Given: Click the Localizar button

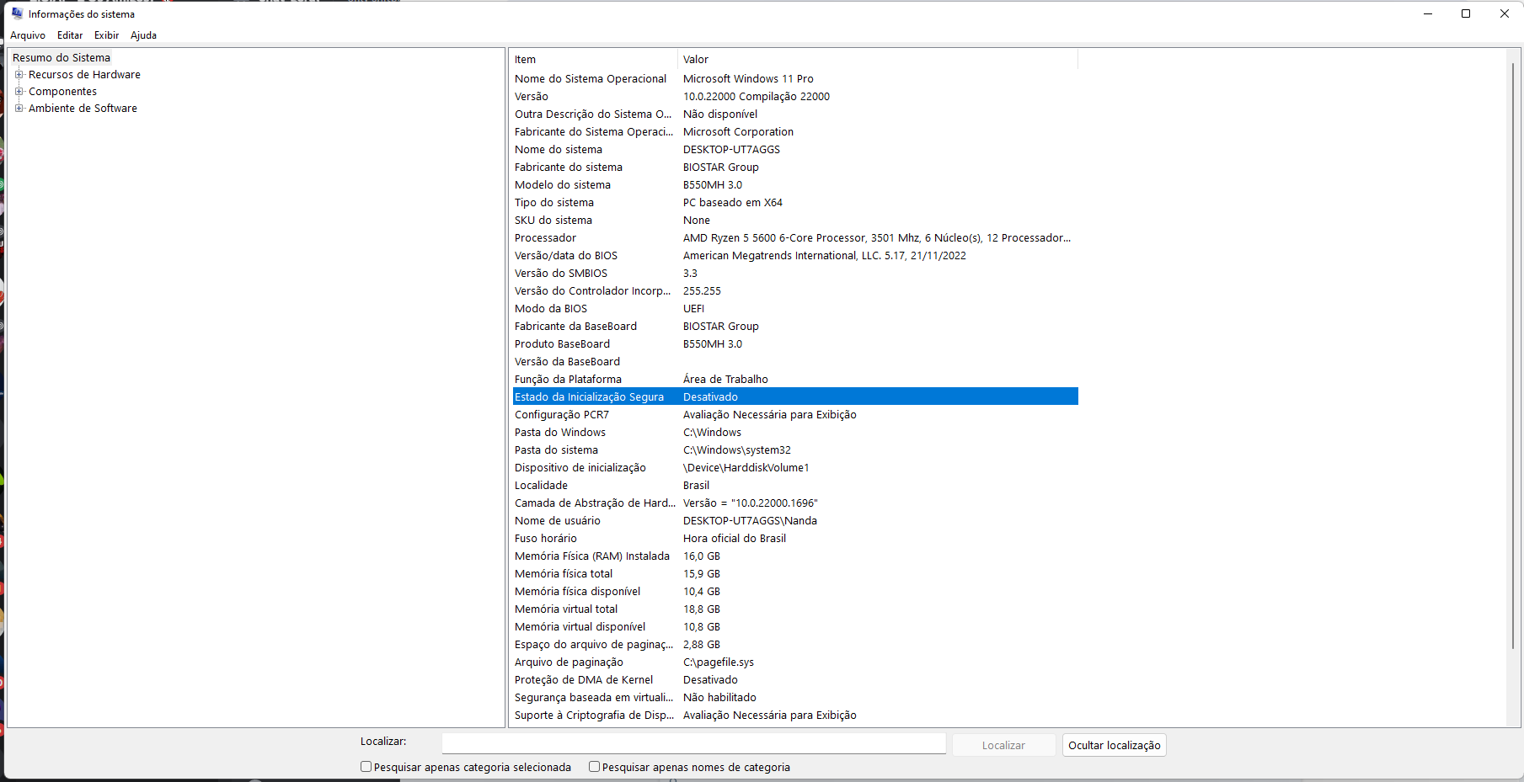Looking at the screenshot, I should click(1003, 745).
